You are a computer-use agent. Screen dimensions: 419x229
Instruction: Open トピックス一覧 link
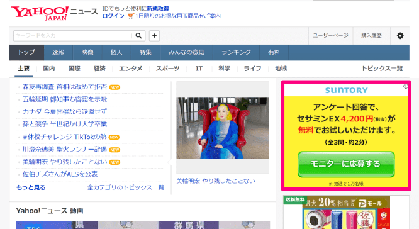(x=382, y=69)
